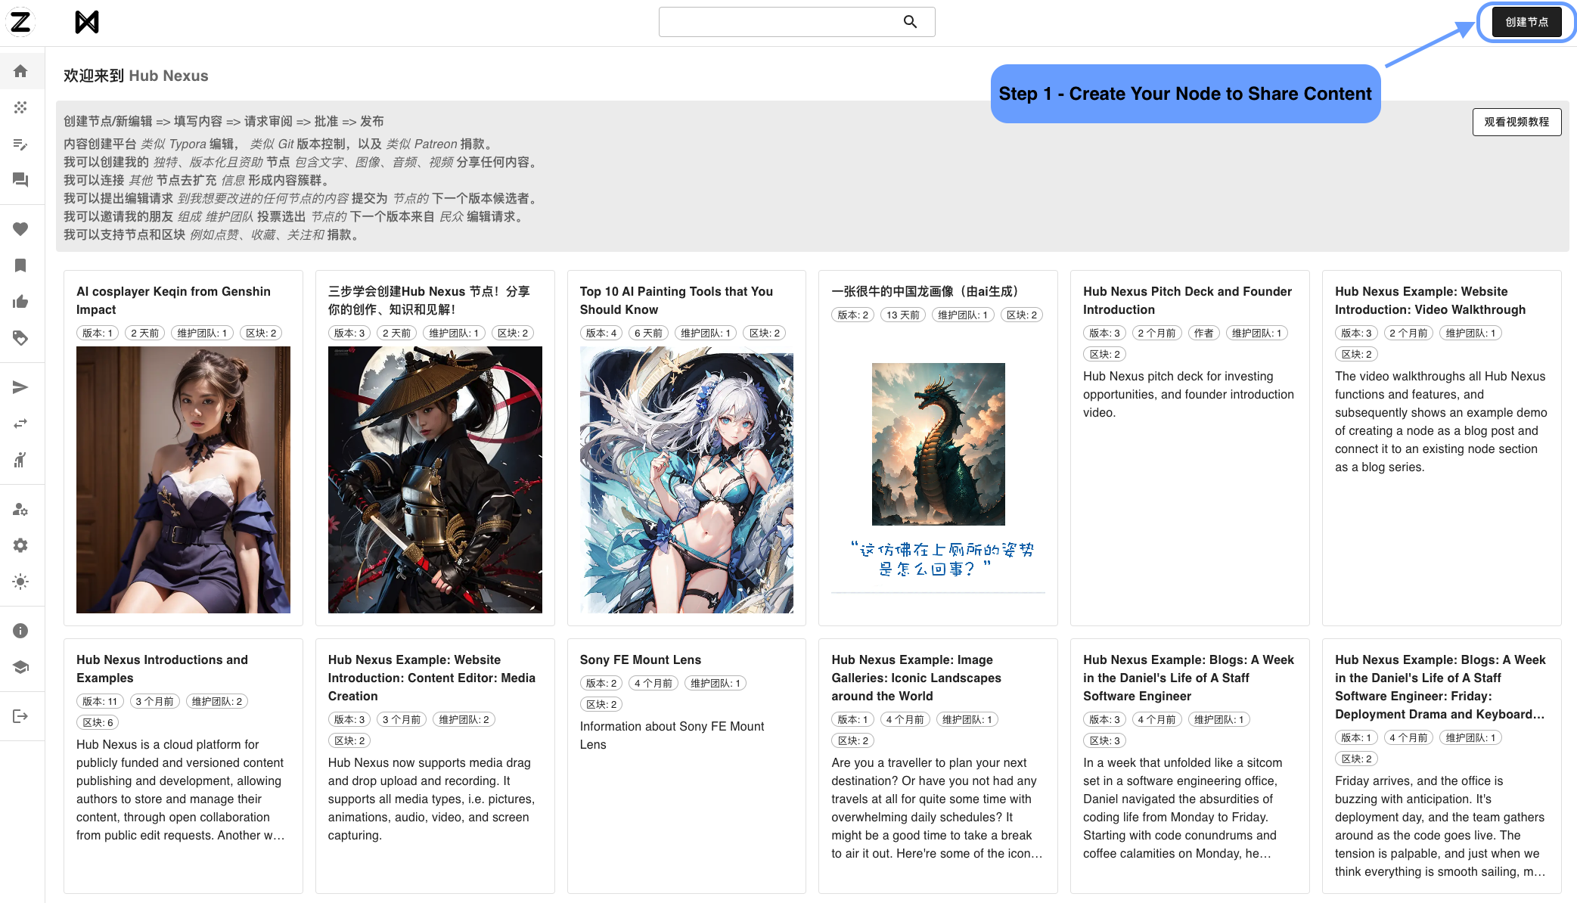Open 'Blogs: A Week in the Daniel's Life of A Staff Software Engineer' title
Image resolution: width=1577 pixels, height=903 pixels.
[x=1188, y=678]
